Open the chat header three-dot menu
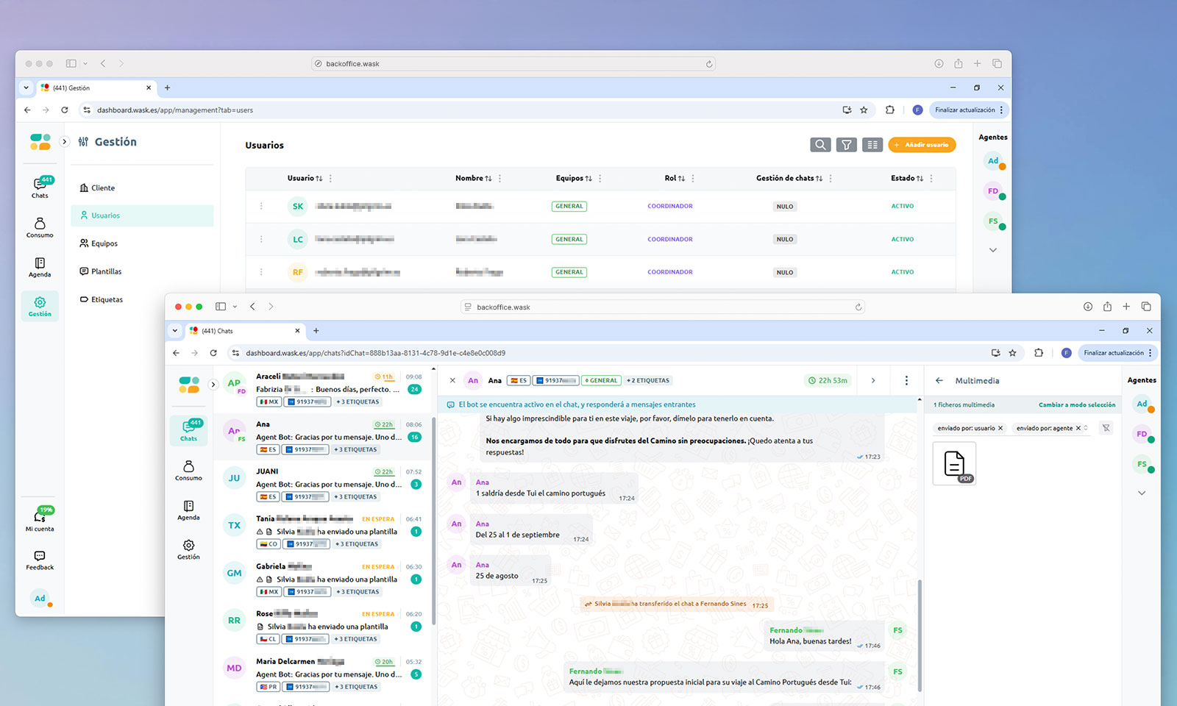 (x=906, y=380)
